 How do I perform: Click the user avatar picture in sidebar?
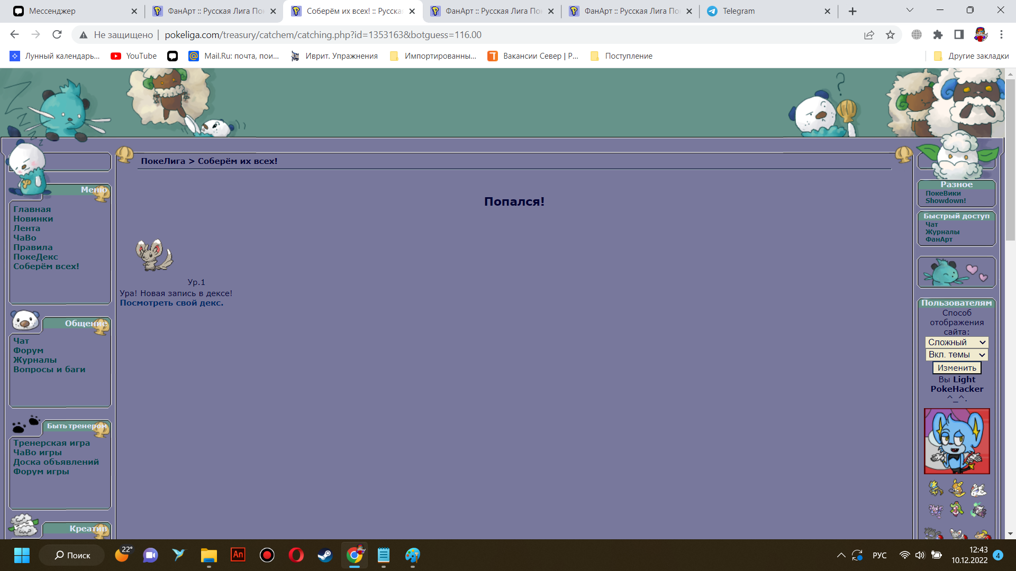click(957, 441)
